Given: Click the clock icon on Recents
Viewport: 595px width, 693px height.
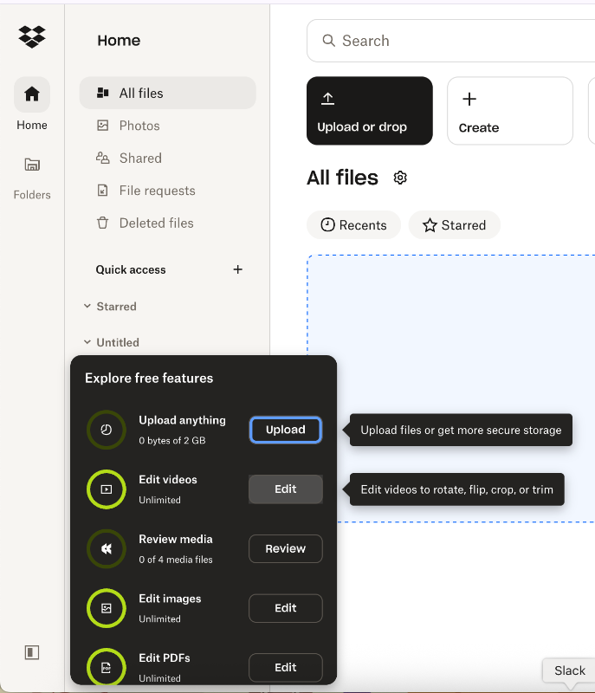Looking at the screenshot, I should (327, 225).
